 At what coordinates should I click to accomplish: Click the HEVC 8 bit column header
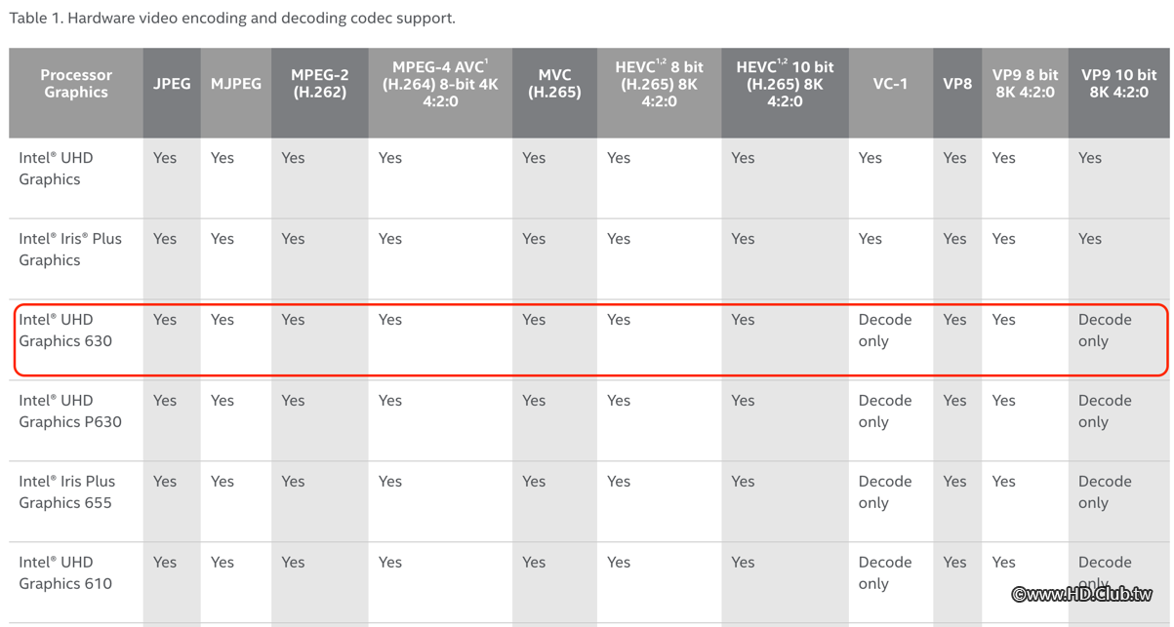(x=659, y=84)
